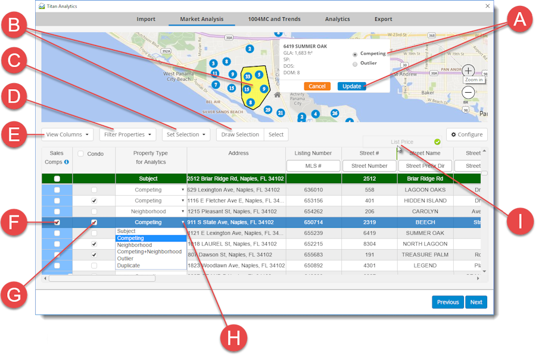Viewport: 536px width, 355px height.
Task: Switch to the Import tab
Action: tap(146, 19)
